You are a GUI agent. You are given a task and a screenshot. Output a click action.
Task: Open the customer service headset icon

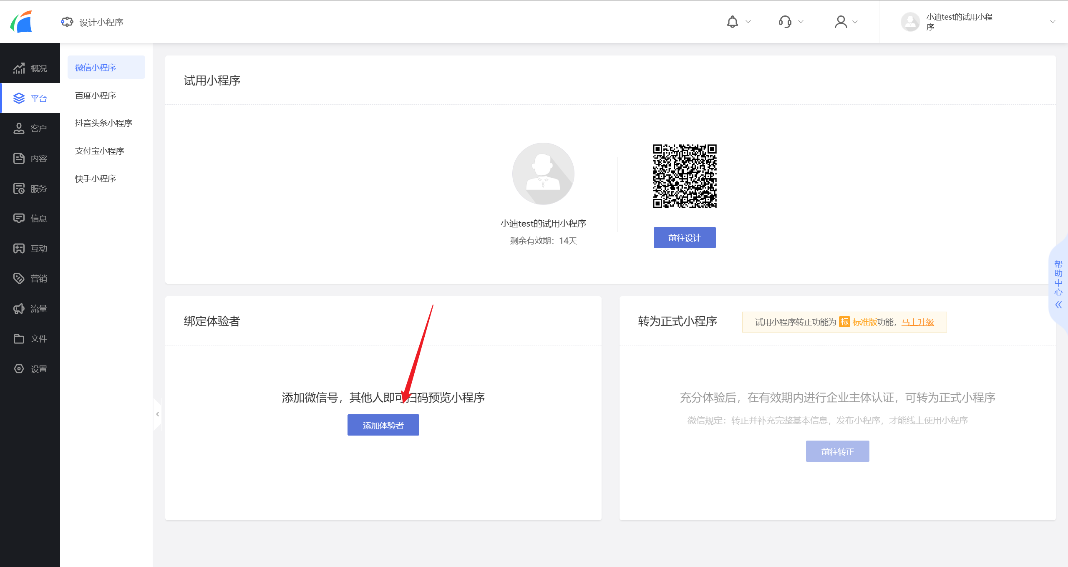(785, 22)
